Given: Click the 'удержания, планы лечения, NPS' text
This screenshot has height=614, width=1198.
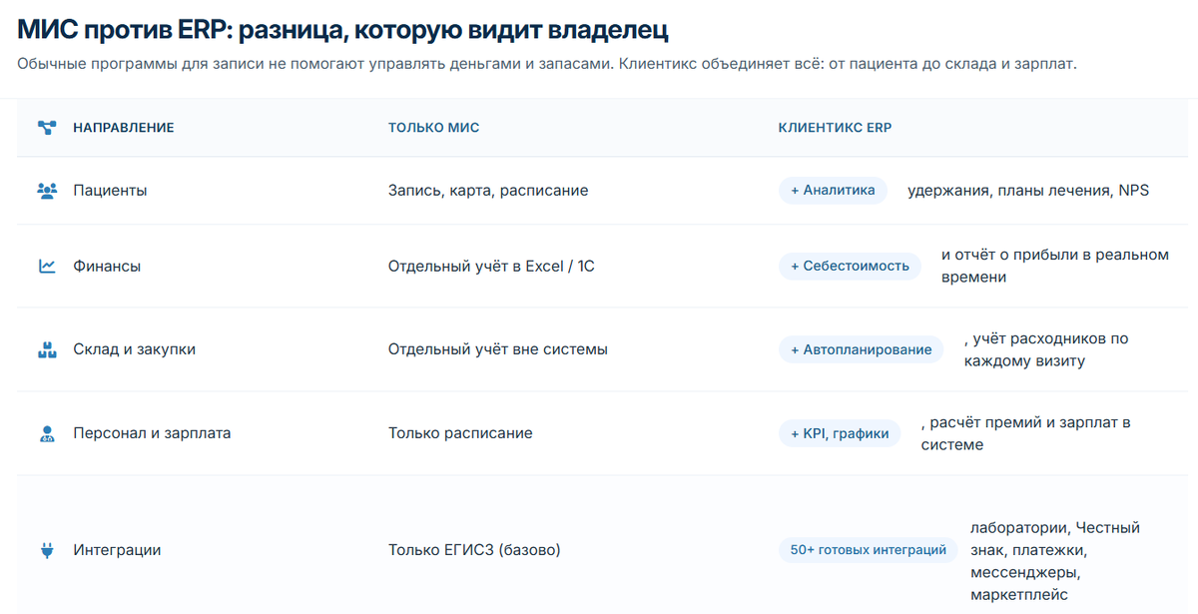Looking at the screenshot, I should [1028, 190].
